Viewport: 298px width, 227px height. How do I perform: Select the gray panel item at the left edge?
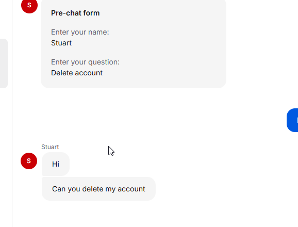pyautogui.click(x=4, y=63)
